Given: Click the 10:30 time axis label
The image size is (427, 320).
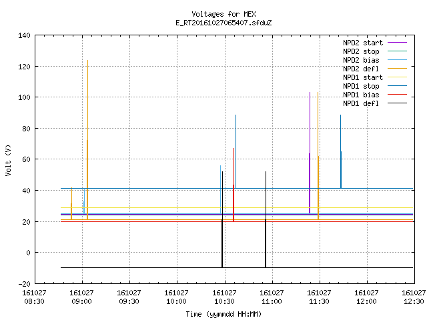Looking at the screenshot, I should (x=224, y=302).
